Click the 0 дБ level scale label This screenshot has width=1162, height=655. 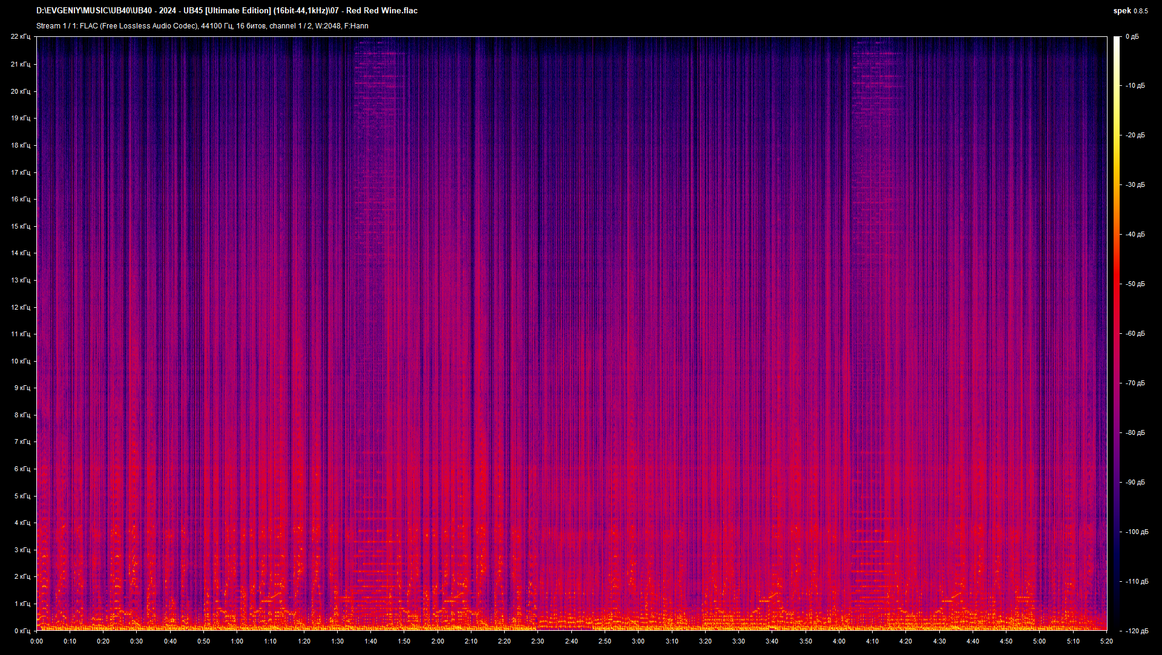(1132, 37)
